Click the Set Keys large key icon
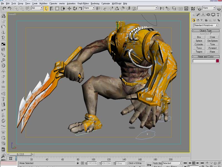Image resolution: width=222 pixels, height=167 pixels. [x=149, y=164]
